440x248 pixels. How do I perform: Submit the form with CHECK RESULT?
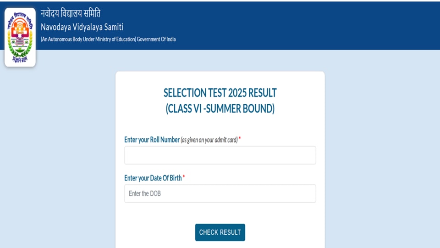pyautogui.click(x=220, y=232)
